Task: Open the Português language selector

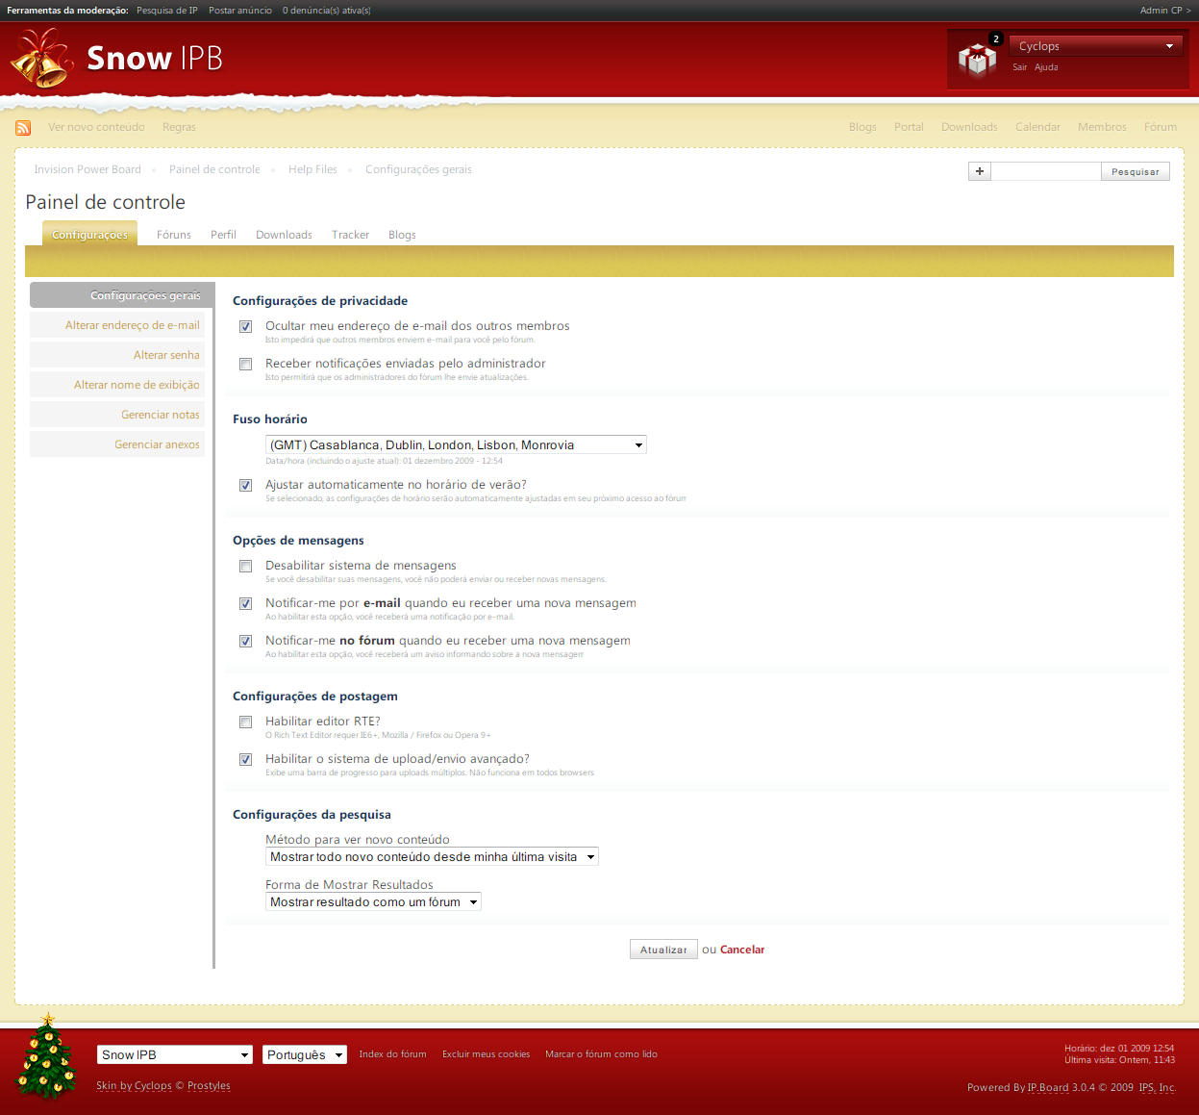Action: [304, 1055]
